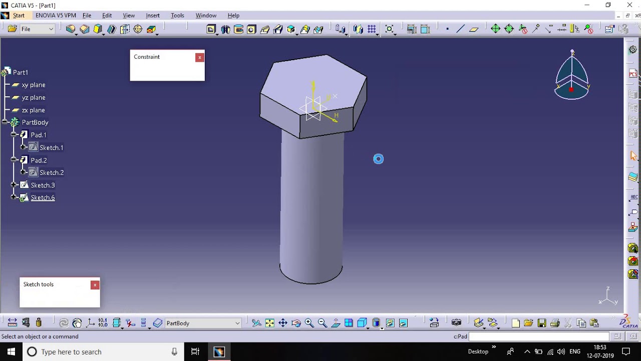Click the Fit All In view icon
This screenshot has height=361, width=641.
point(270,323)
